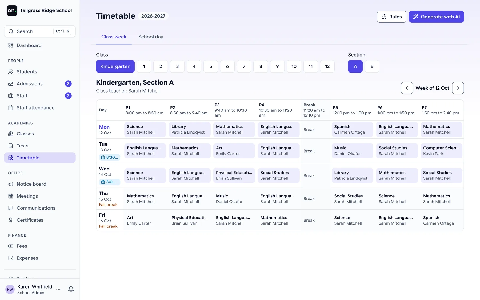Image resolution: width=480 pixels, height=300 pixels.
Task: Open Monday P5 Spanish slot
Action: click(352, 130)
